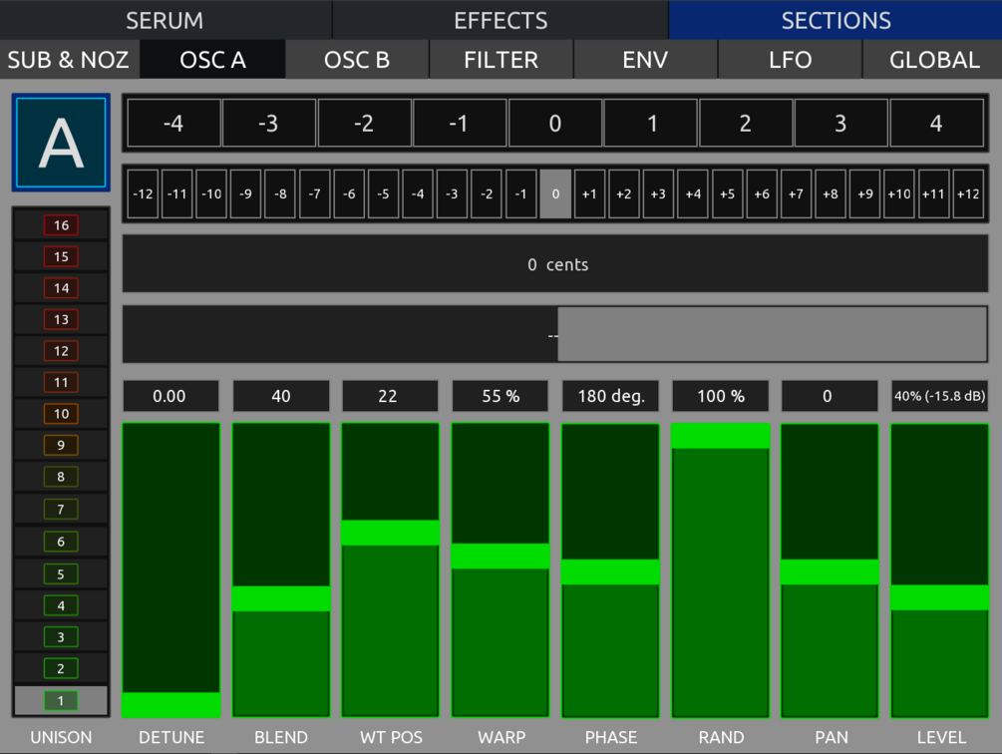Click the warp value 55 %
This screenshot has width=1002, height=754.
[501, 396]
